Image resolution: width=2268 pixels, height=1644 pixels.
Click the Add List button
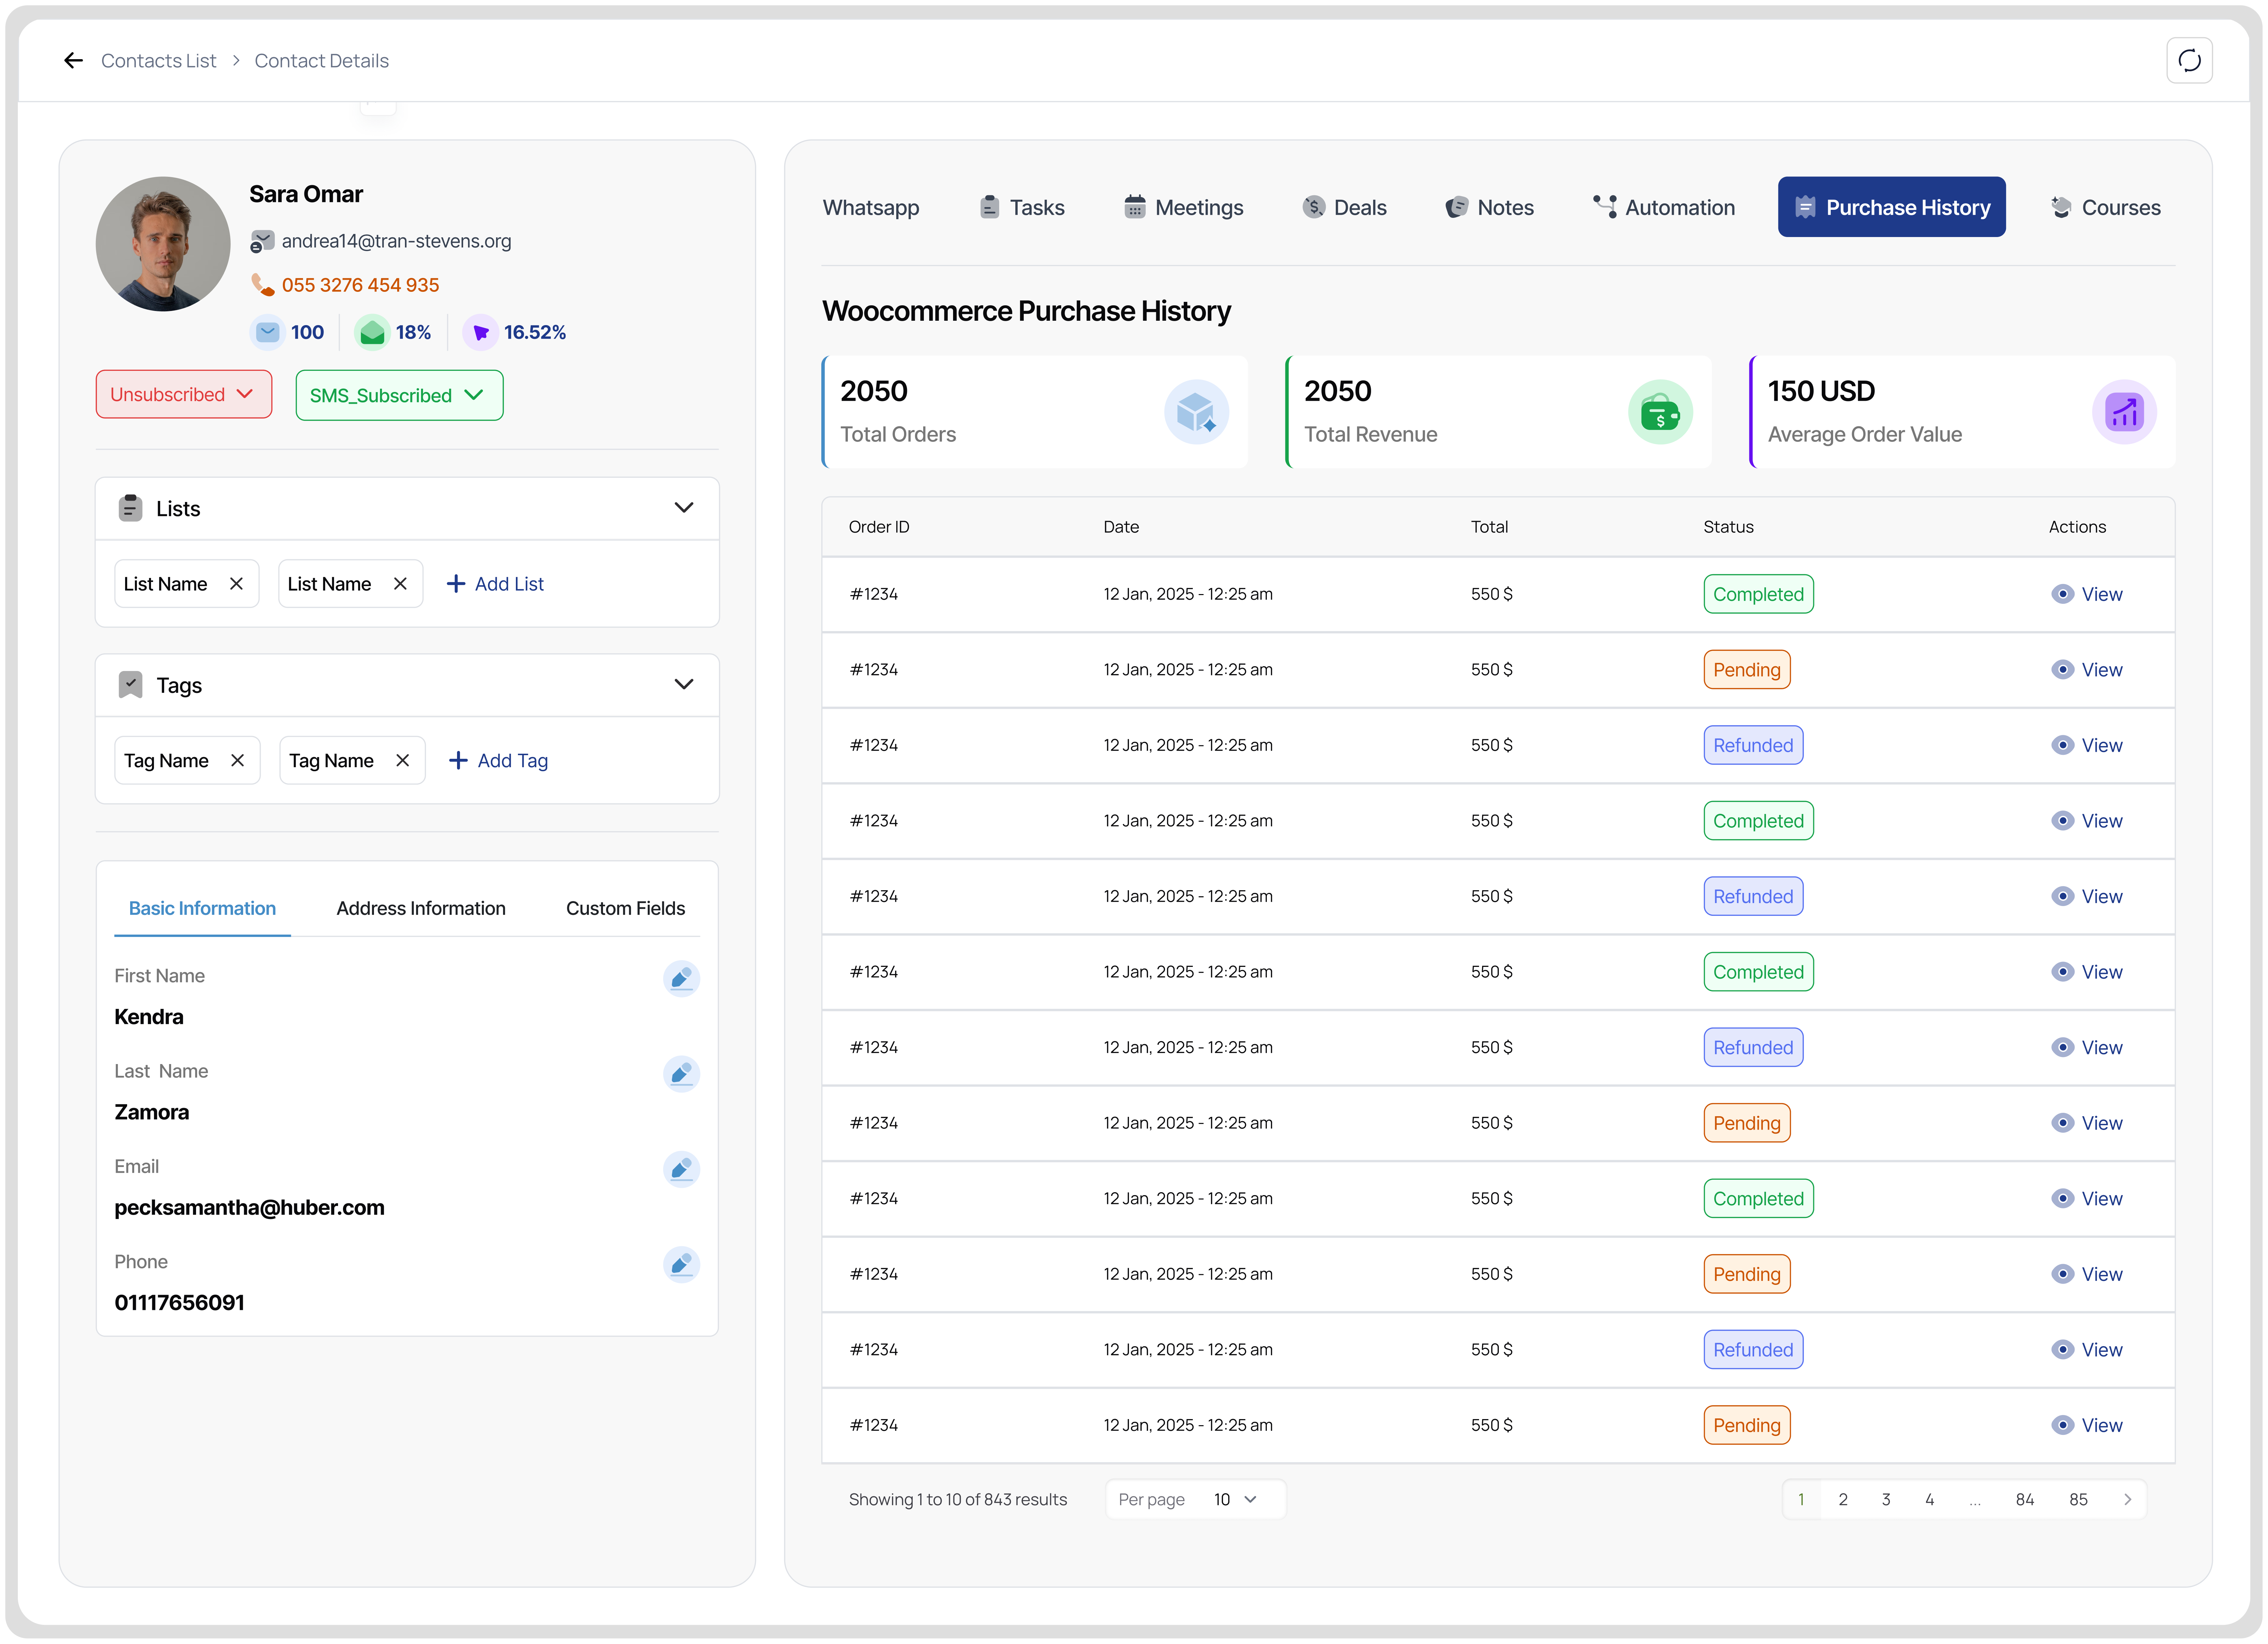495,584
